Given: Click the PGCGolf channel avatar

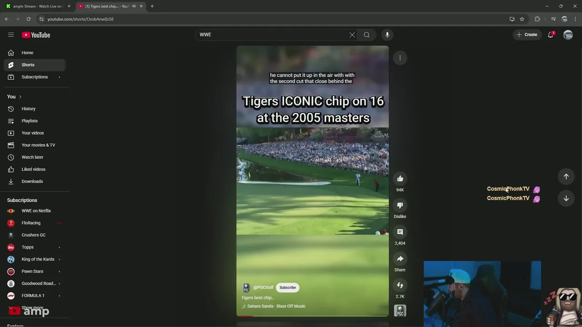Looking at the screenshot, I should (246, 288).
